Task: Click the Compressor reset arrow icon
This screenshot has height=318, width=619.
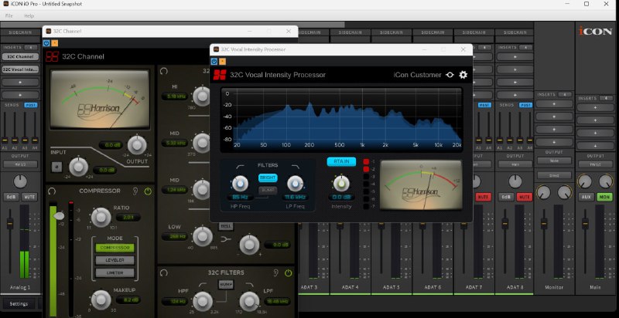Action: (51, 191)
